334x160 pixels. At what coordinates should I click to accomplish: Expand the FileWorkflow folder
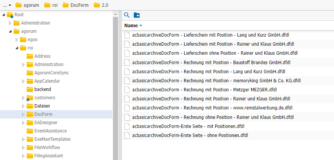pyautogui.click(x=23, y=148)
